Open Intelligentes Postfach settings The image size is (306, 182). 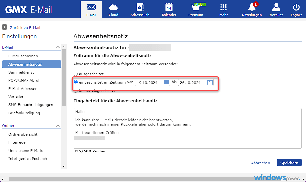pos(28,159)
